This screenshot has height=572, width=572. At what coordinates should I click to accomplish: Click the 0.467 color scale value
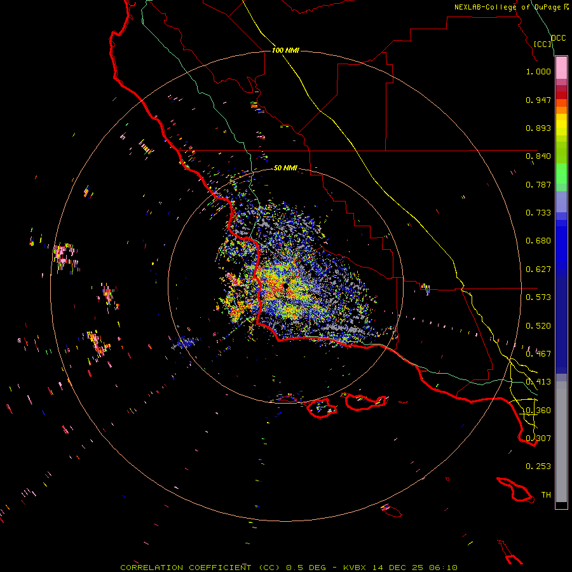[x=538, y=354]
